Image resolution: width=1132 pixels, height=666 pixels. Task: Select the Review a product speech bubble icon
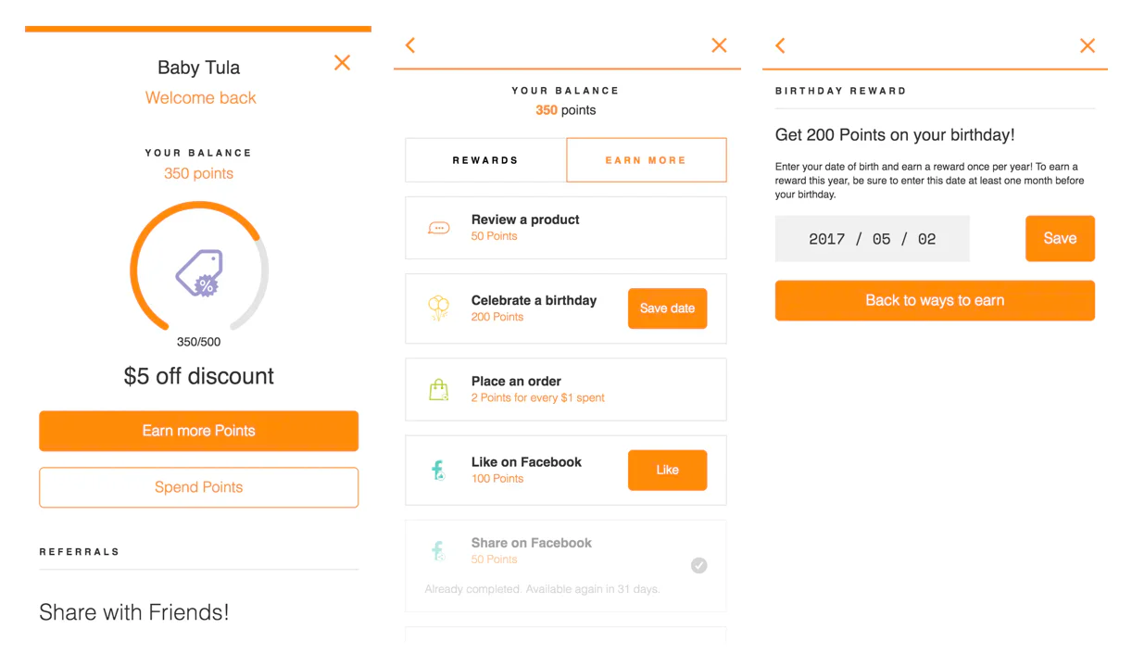(439, 227)
